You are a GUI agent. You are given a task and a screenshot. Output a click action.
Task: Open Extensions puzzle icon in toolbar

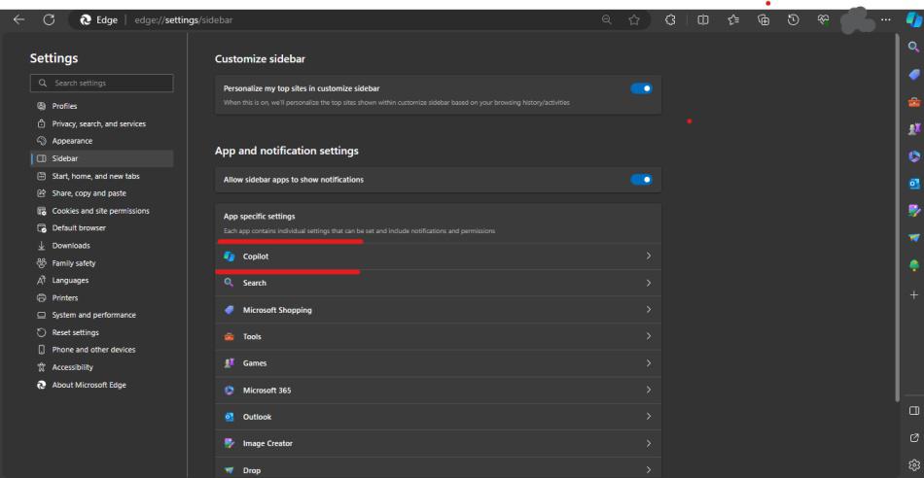pos(671,19)
